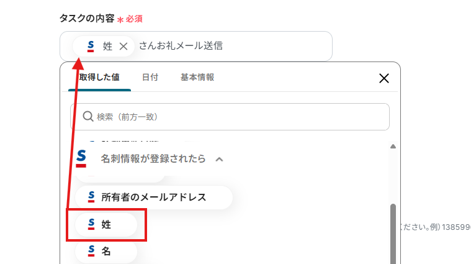This screenshot has width=471, height=264.
Task: Insert the 所有者のメールアドレス value
Action: click(x=154, y=197)
